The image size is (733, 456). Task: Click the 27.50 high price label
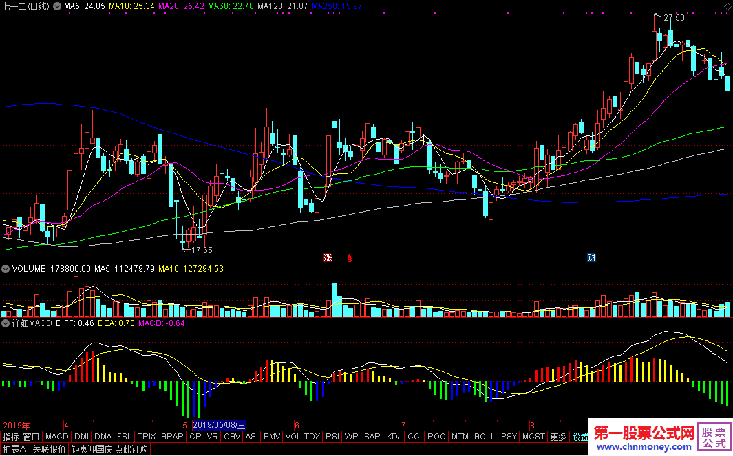(x=674, y=18)
